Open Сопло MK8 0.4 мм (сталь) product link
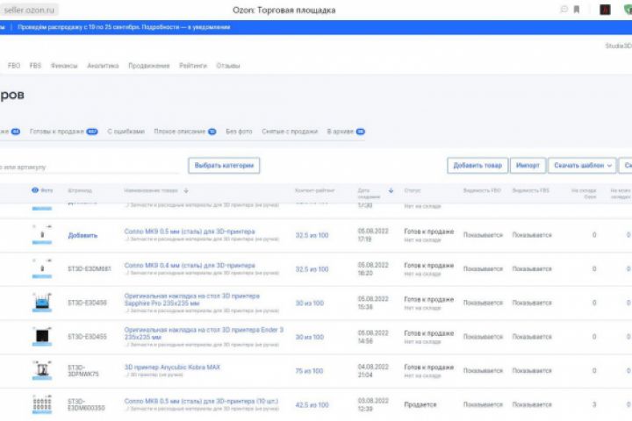 (x=190, y=266)
